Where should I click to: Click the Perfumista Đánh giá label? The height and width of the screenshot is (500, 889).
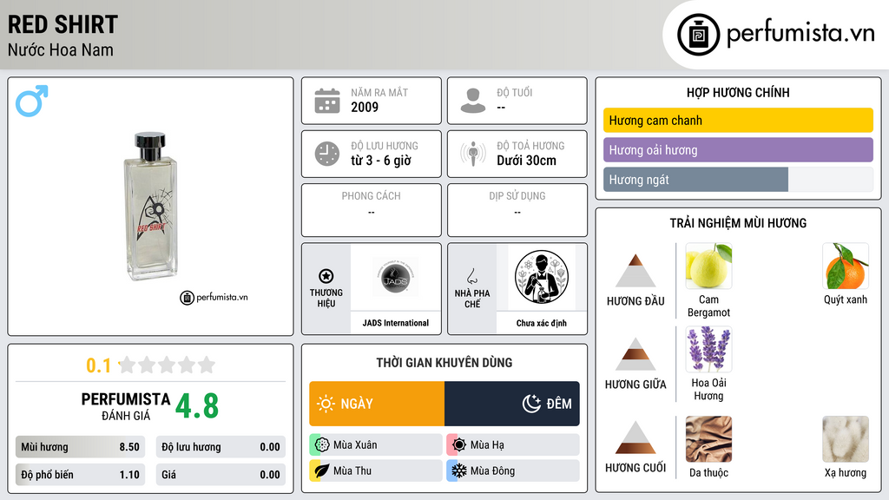click(x=126, y=406)
